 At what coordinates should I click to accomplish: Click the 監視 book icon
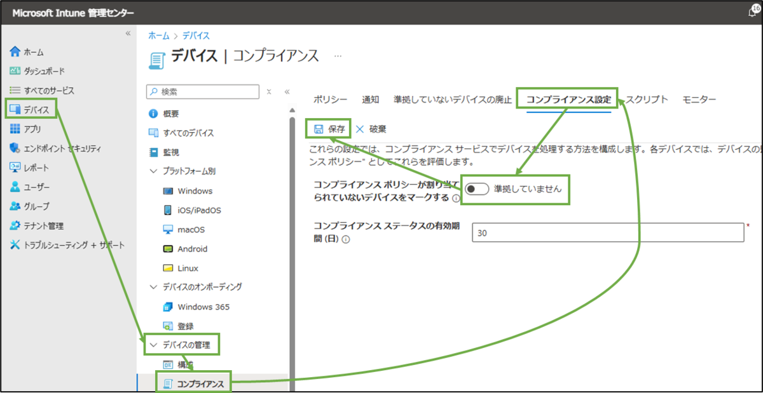coord(153,152)
